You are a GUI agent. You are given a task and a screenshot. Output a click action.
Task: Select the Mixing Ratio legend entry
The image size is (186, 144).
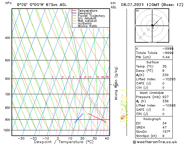[x=87, y=26]
